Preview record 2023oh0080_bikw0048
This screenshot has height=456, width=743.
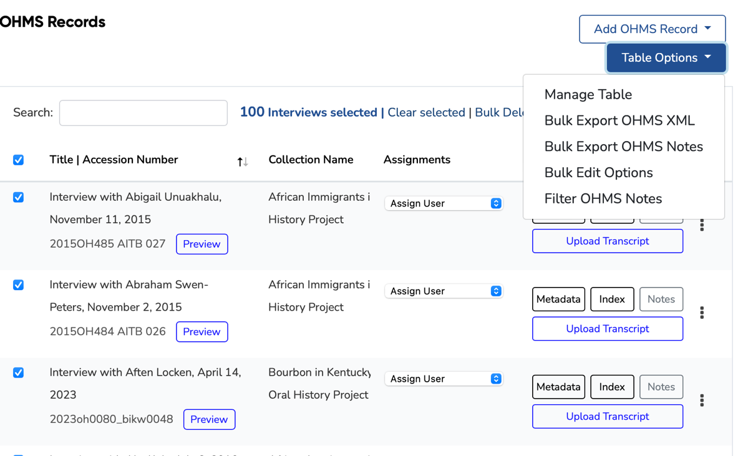(210, 419)
